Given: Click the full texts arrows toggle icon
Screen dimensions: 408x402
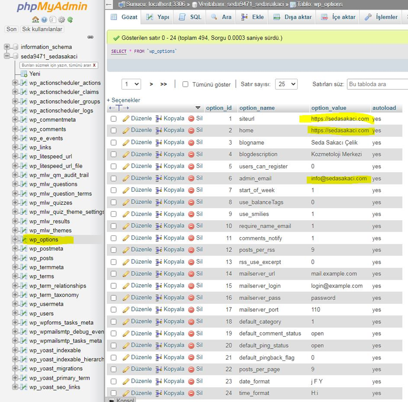Looking at the screenshot, I should [x=119, y=108].
